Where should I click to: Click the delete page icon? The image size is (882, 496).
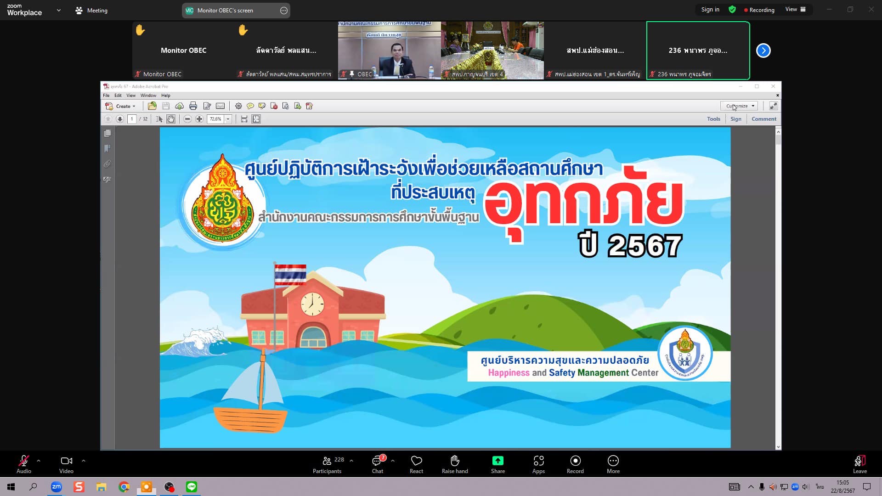274,106
